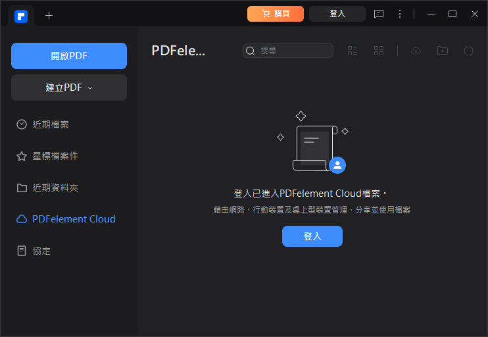Click the document icon beside 協定

pos(22,251)
